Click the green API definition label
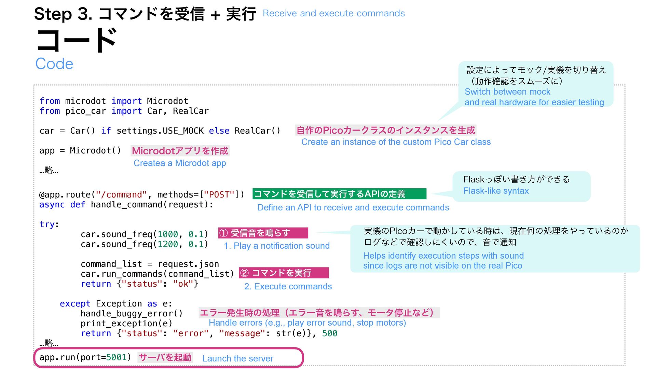Viewport: 656px width, 369px height. pyautogui.click(x=339, y=194)
